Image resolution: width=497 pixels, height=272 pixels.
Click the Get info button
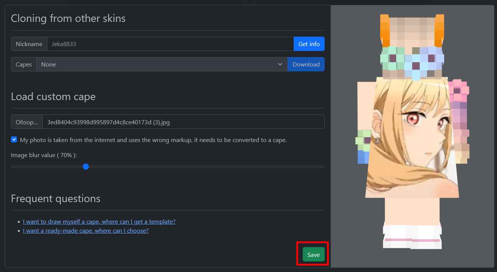tap(309, 44)
